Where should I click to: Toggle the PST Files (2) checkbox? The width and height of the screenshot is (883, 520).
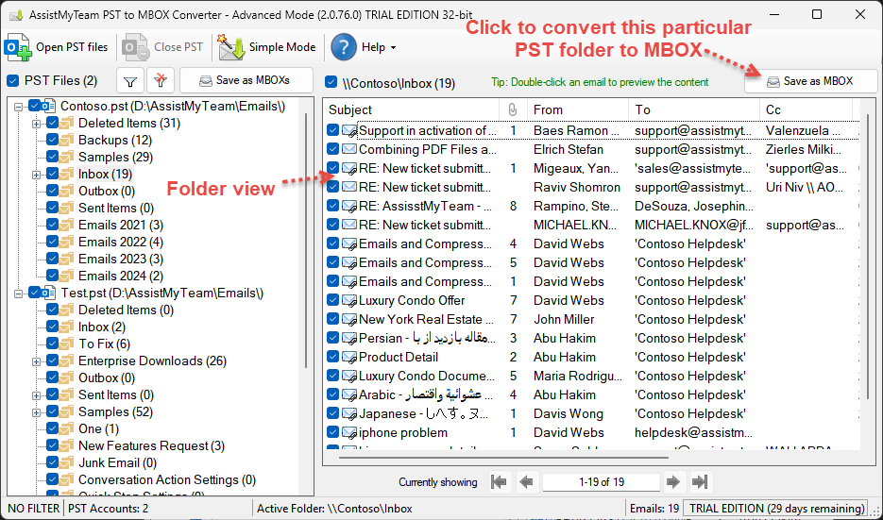[13, 80]
